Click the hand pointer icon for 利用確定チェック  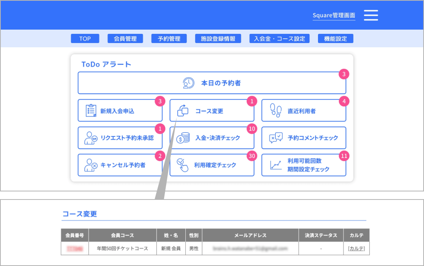[x=183, y=165]
